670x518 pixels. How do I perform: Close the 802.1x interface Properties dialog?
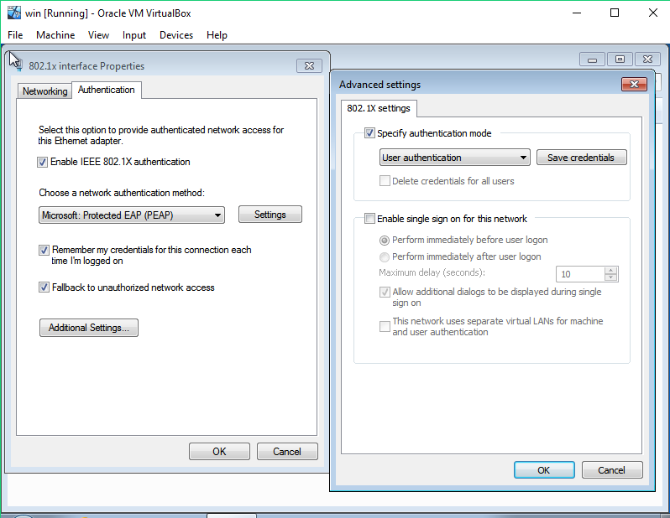click(309, 65)
